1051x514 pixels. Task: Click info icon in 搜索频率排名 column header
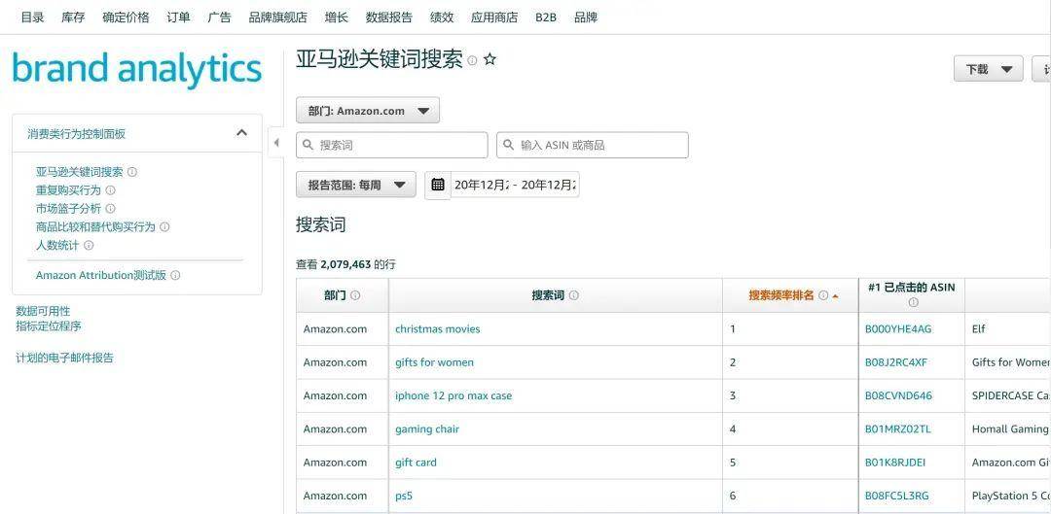pos(823,295)
